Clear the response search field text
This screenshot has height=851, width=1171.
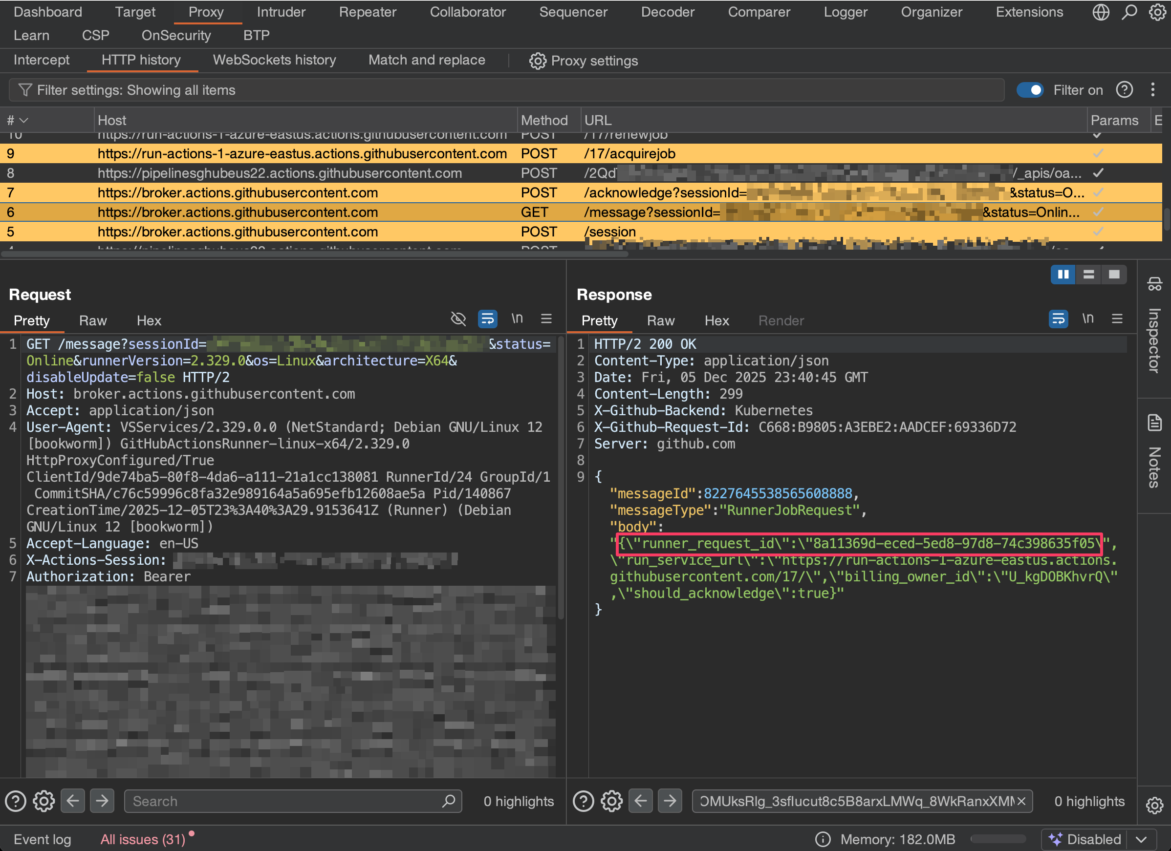pyautogui.click(x=1021, y=801)
